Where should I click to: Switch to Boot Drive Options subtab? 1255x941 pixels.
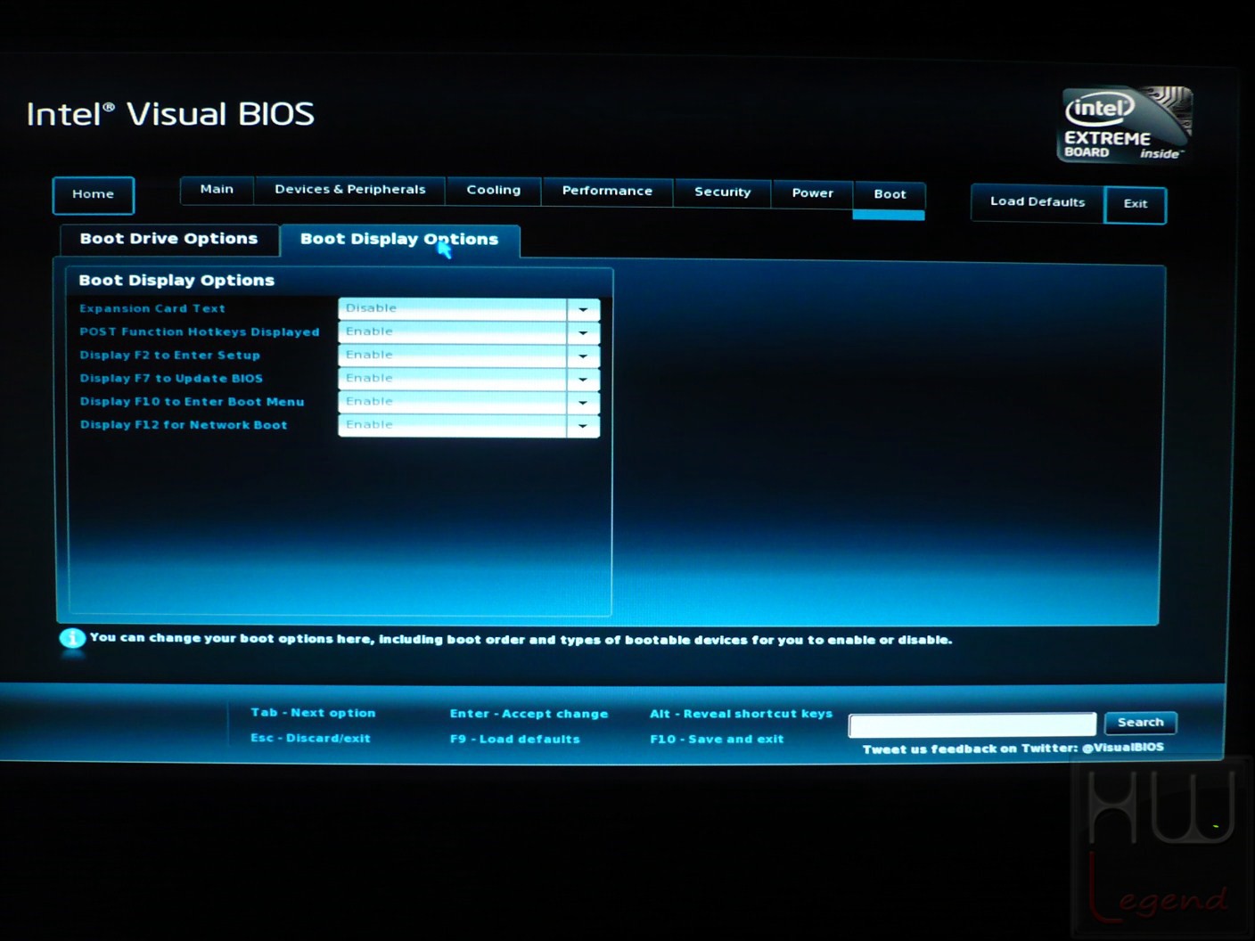169,239
